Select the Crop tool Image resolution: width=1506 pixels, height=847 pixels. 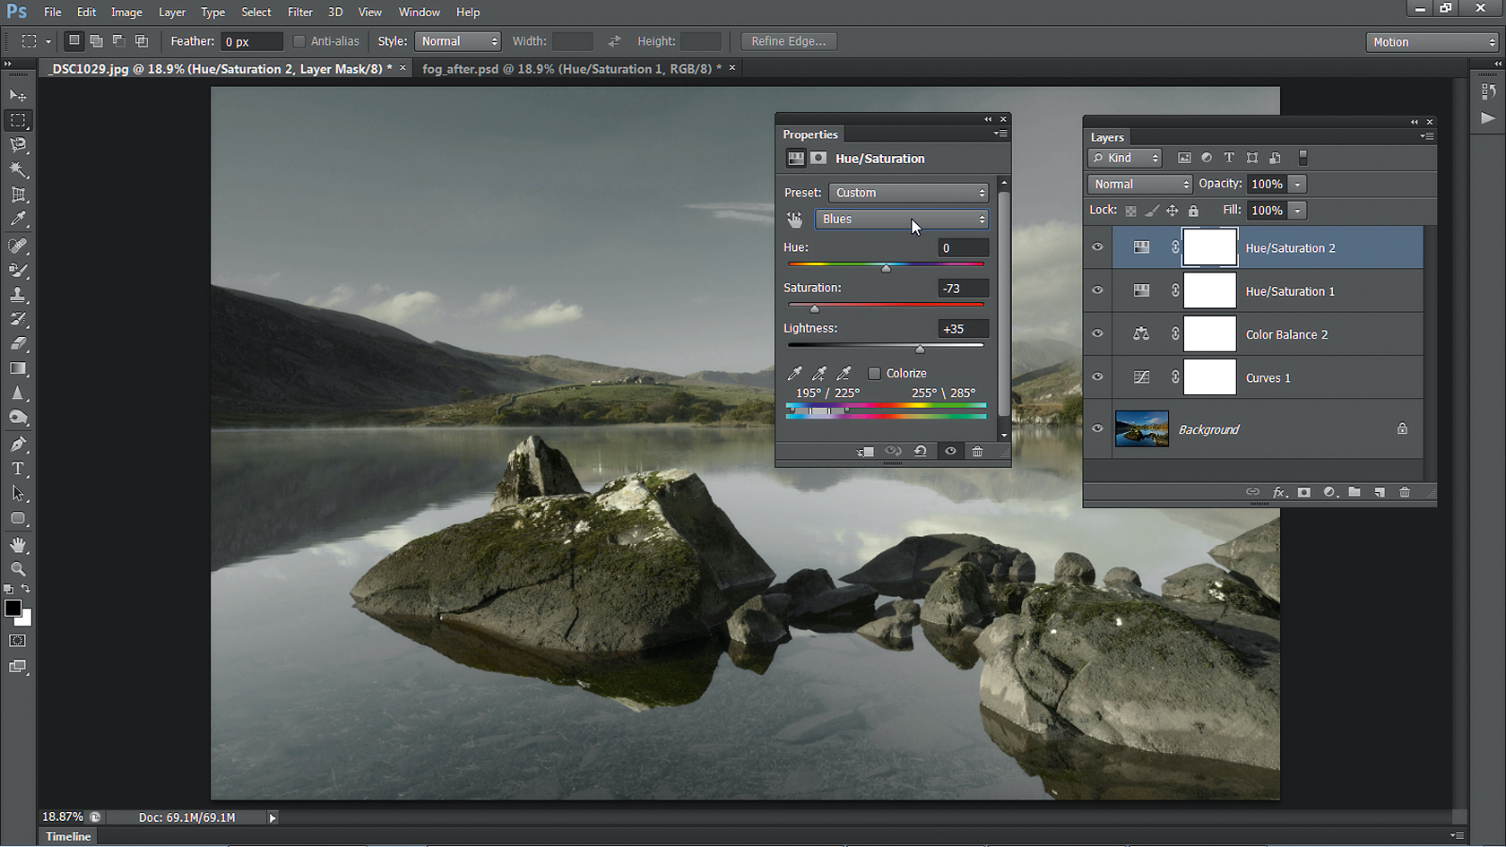(x=18, y=194)
